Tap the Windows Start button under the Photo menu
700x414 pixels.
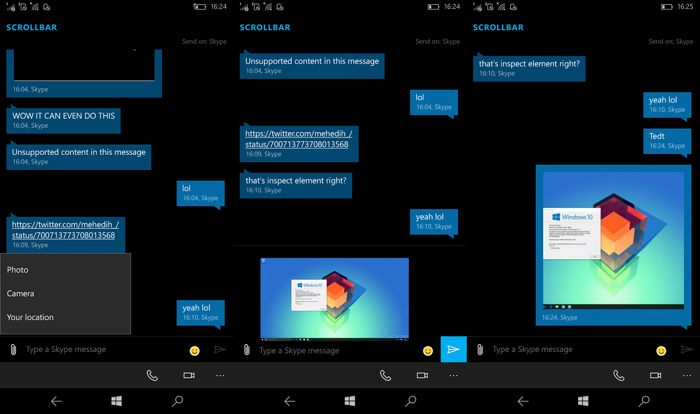tap(117, 401)
